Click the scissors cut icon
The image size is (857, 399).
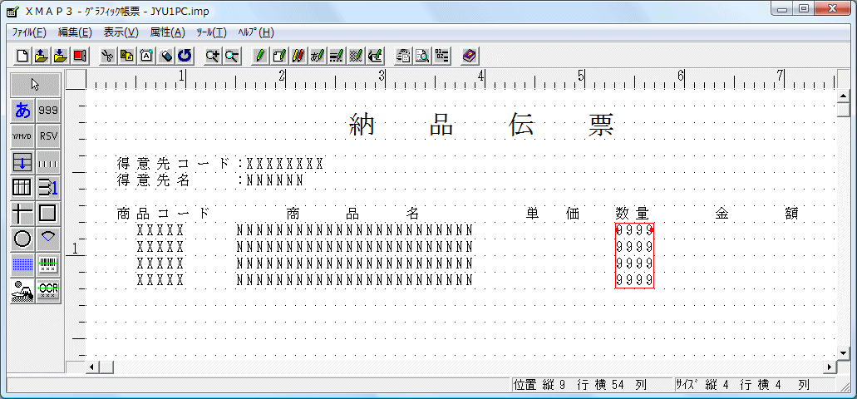click(108, 56)
